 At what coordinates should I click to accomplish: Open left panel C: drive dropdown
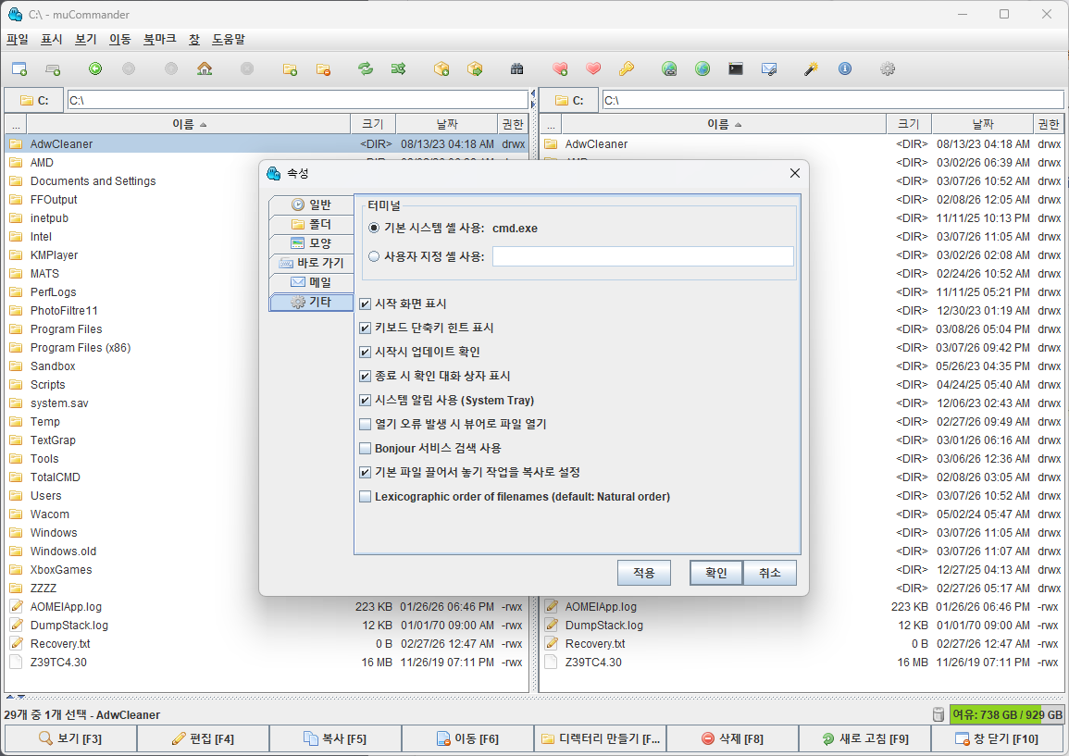tap(34, 100)
